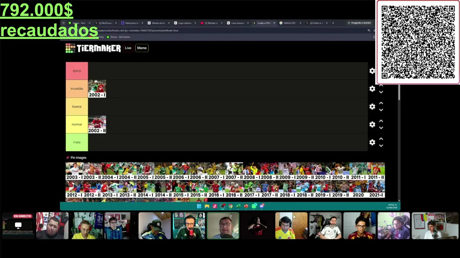Click the green mala tier label

pos(77,143)
